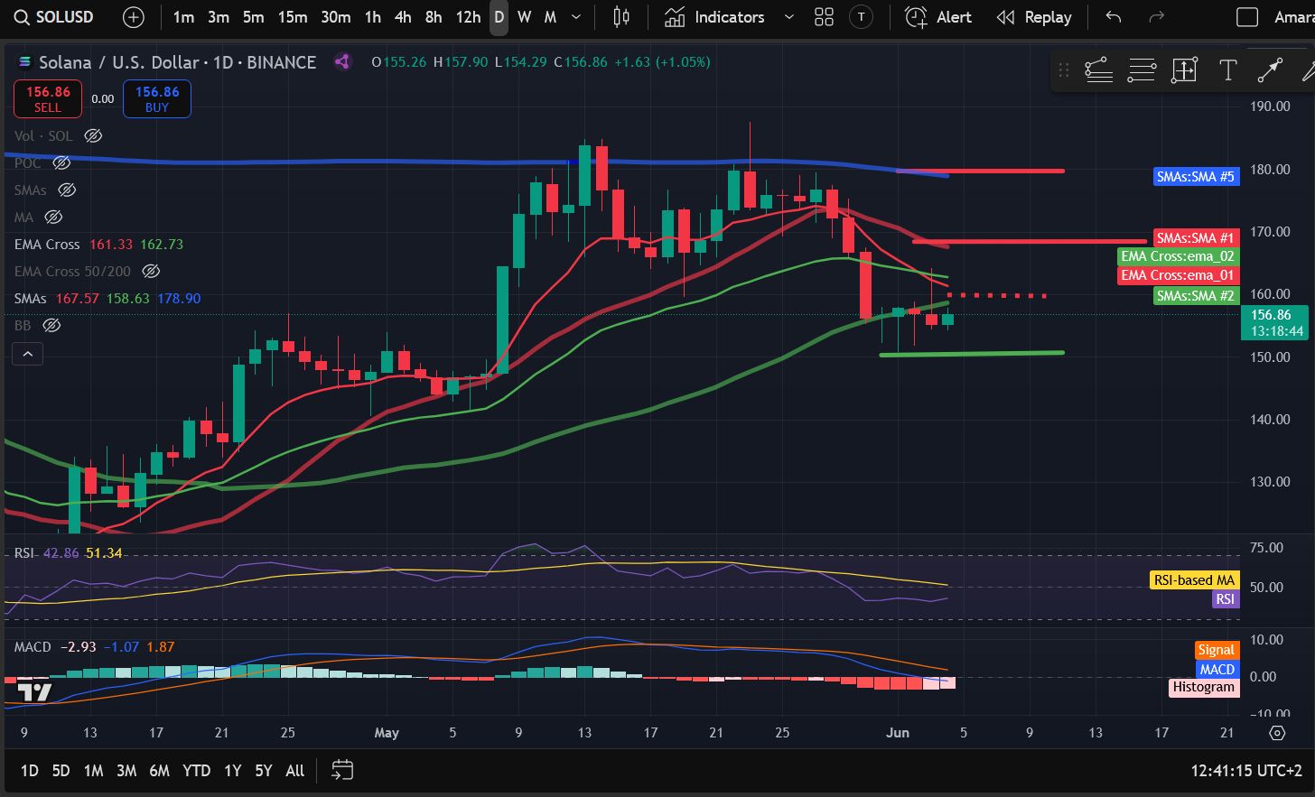The width and height of the screenshot is (1315, 797).
Task: Create a new Alert
Action: point(938,17)
